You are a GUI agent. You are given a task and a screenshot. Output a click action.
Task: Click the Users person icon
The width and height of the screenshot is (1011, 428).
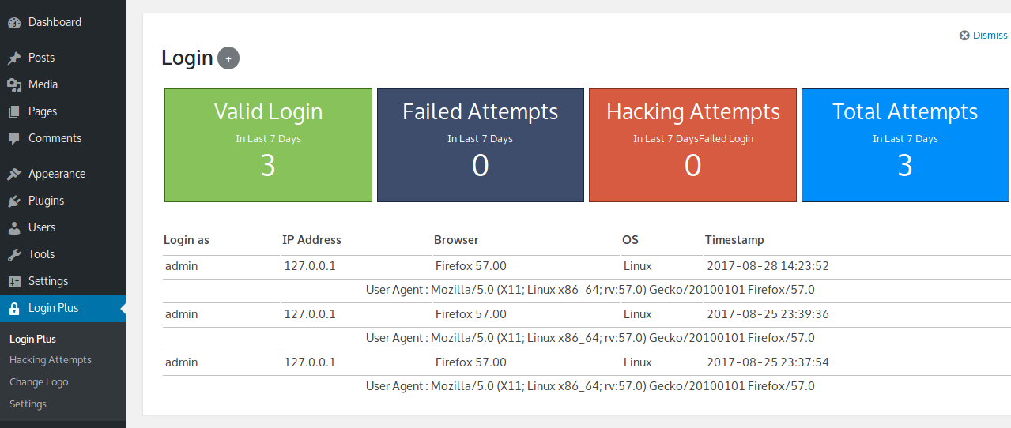(x=14, y=227)
